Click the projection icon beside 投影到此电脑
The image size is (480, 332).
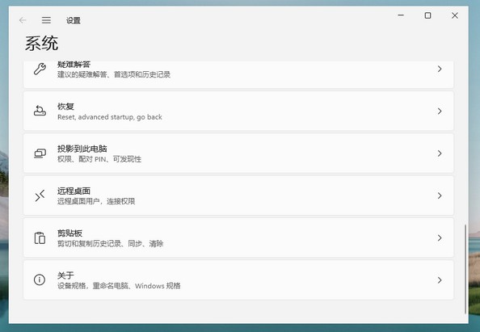(40, 153)
